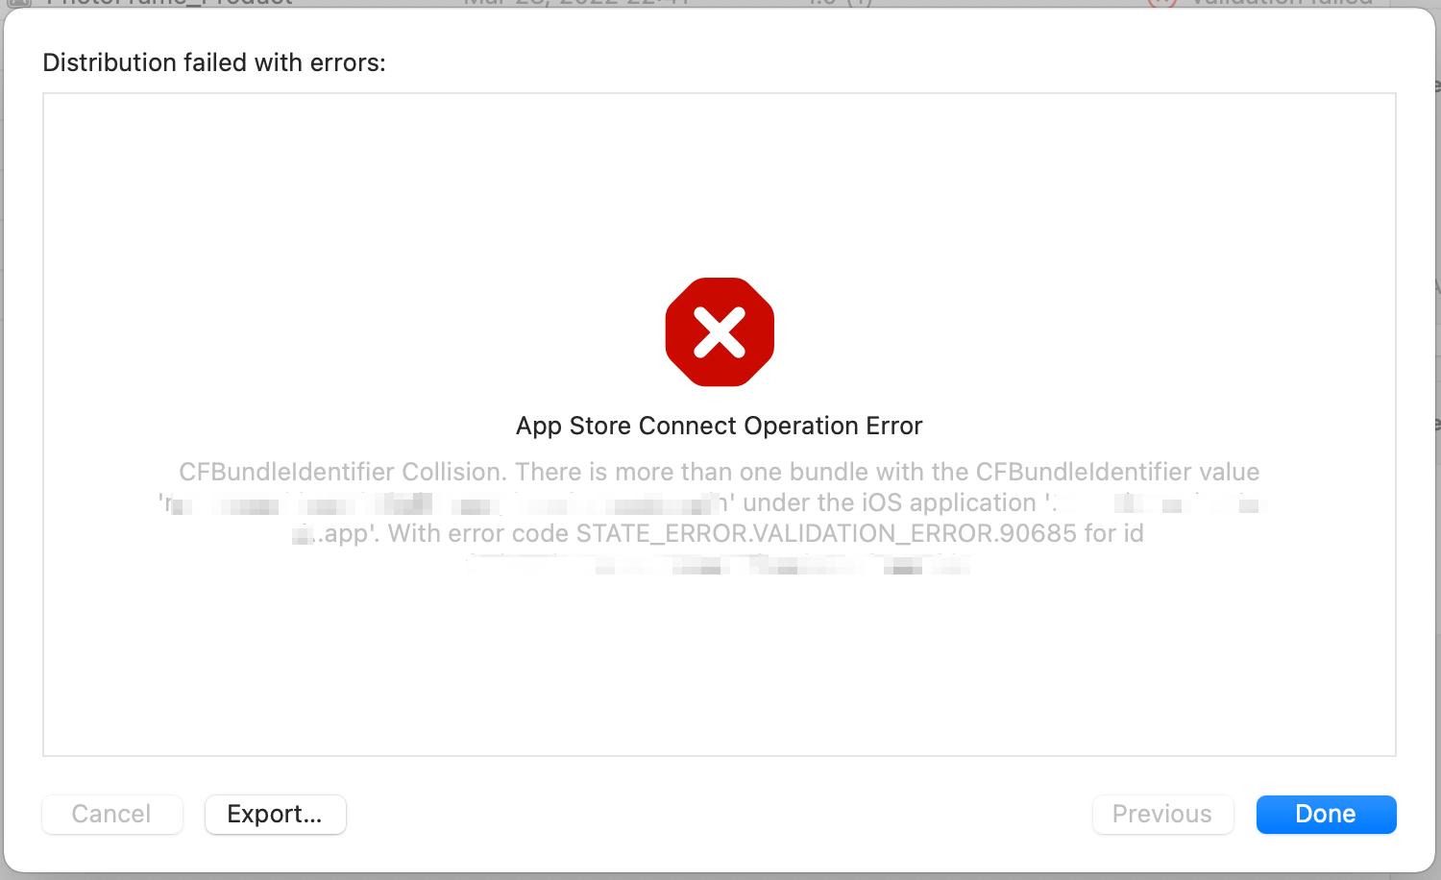Click the archive icon beside PhotoFrame_Product
Screen dimensions: 1441x880
tap(19, 3)
